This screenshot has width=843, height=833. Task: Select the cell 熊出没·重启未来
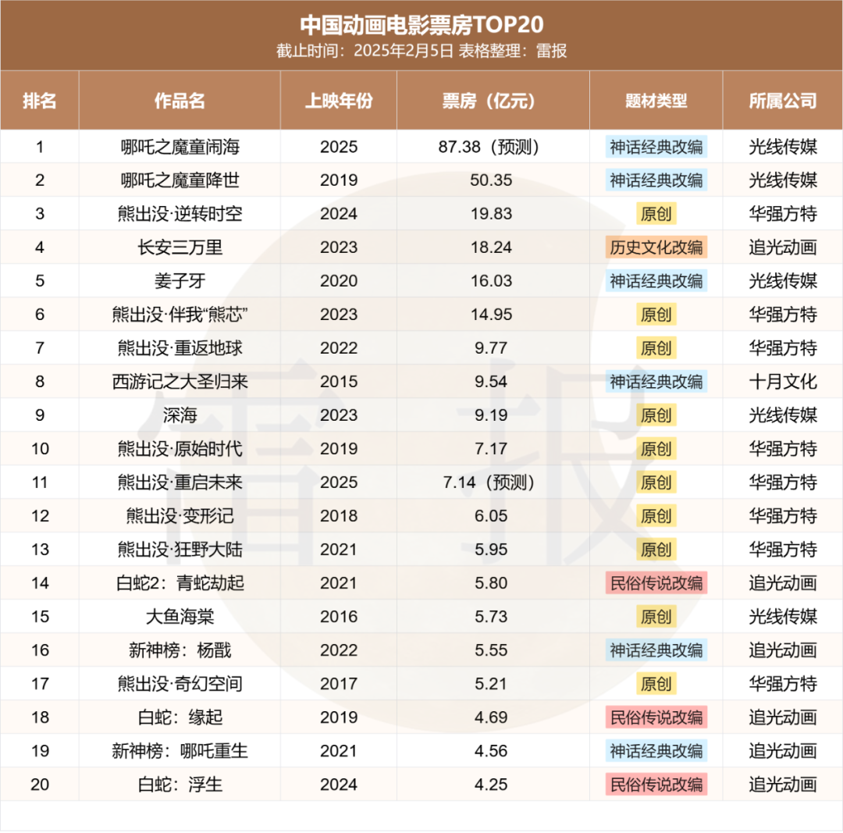point(180,482)
